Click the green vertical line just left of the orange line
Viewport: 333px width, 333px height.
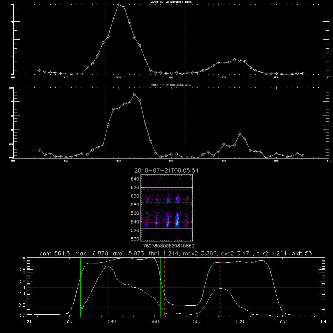pyautogui.click(x=161, y=287)
